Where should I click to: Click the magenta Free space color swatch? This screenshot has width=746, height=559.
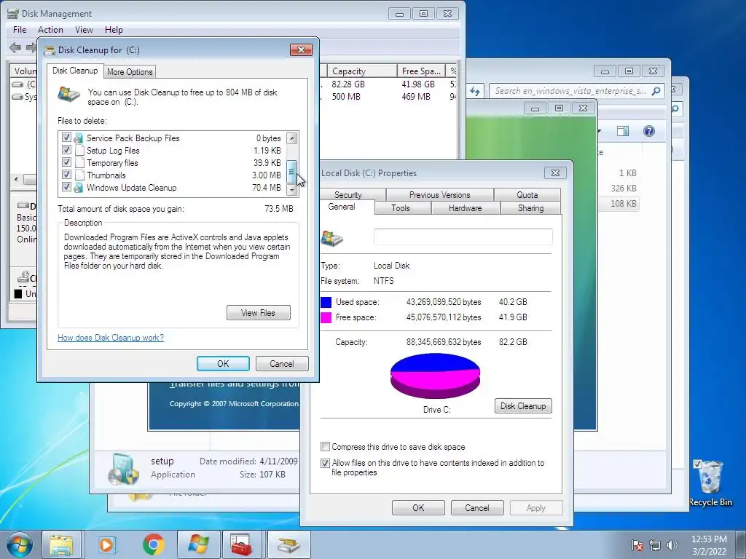326,317
